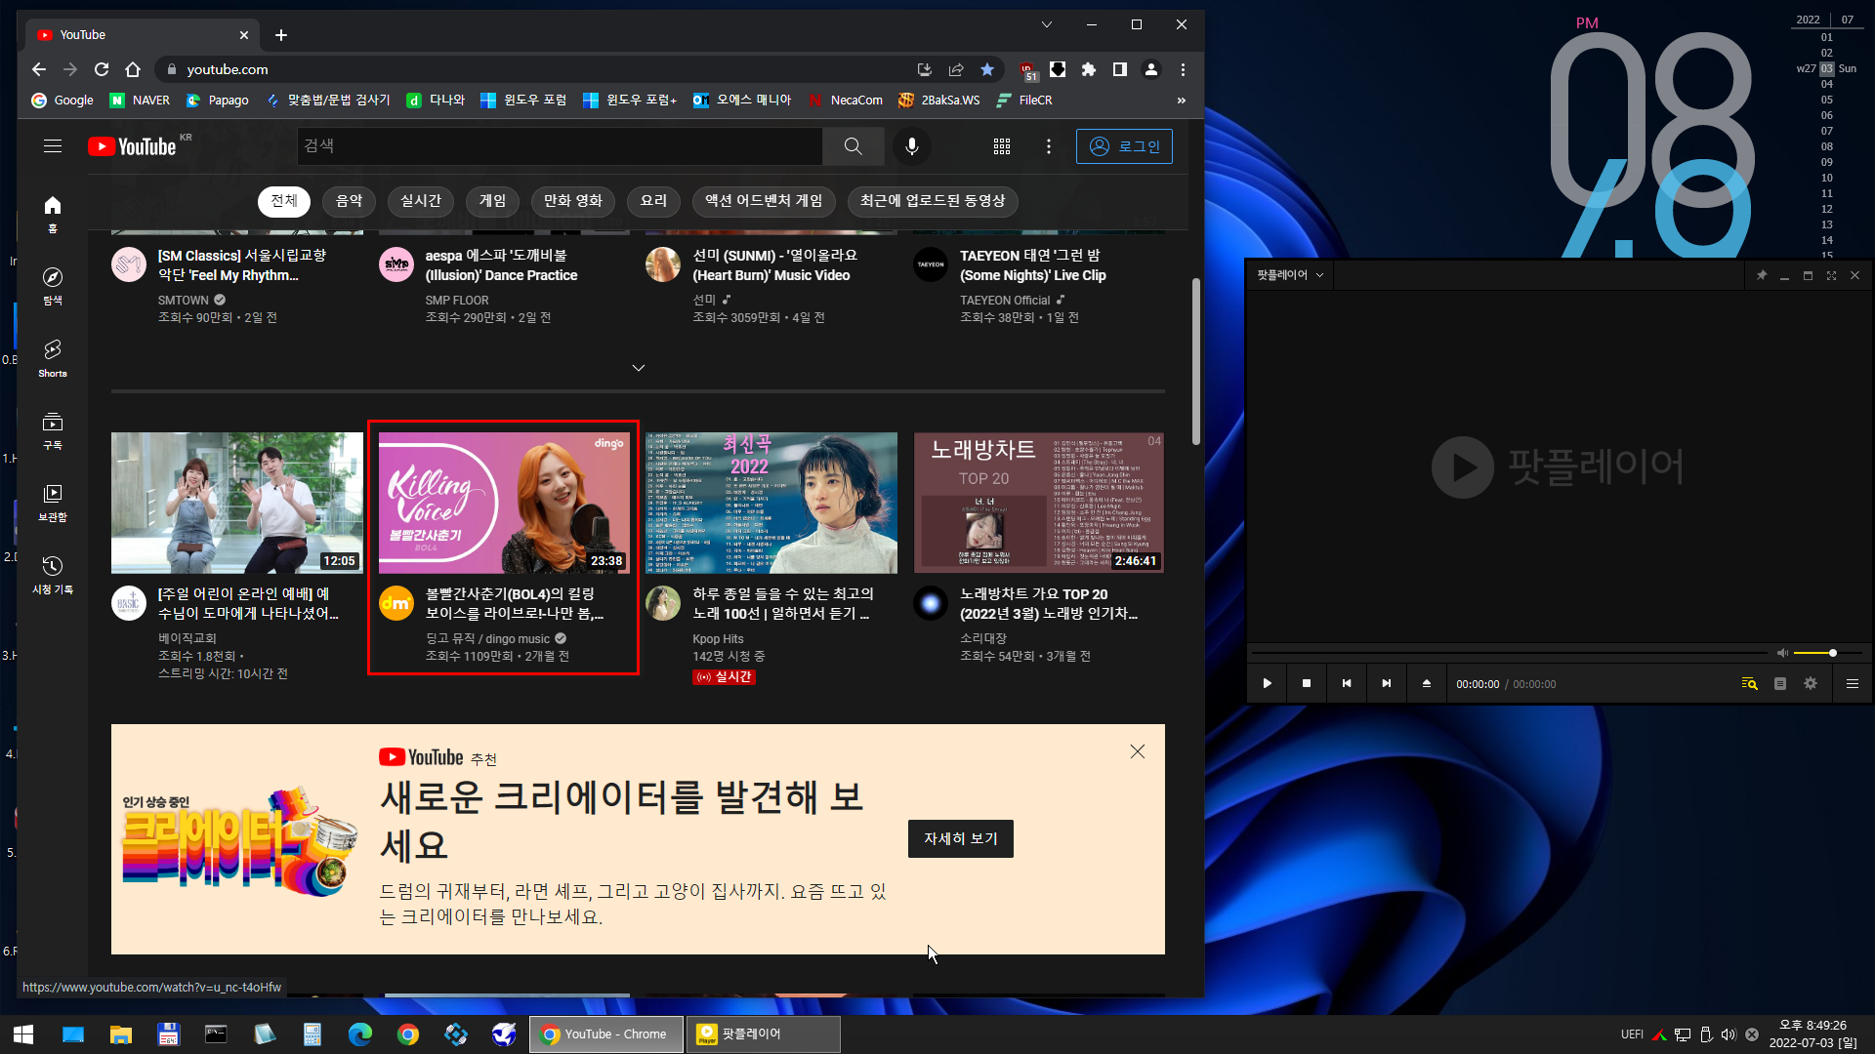This screenshot has width=1875, height=1054.
Task: Open the Explore compass in sidebar
Action: tap(53, 286)
